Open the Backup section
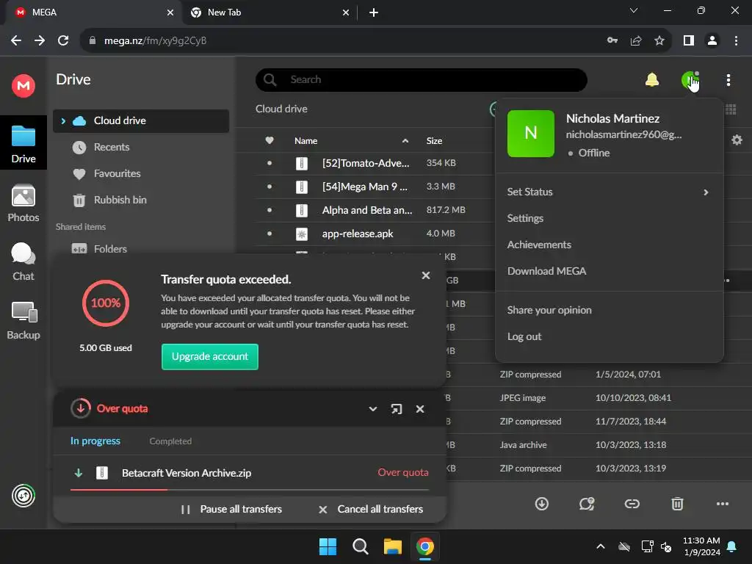752x564 pixels. 23,320
